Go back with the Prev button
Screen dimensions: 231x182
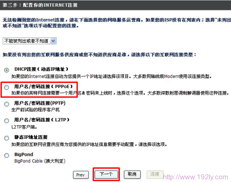point(81,175)
